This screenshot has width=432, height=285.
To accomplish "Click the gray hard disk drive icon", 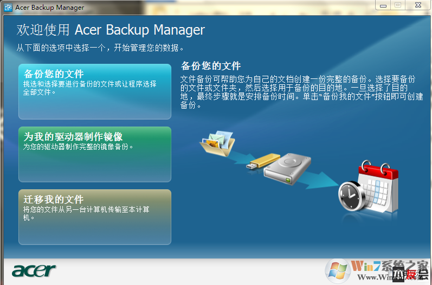I will coord(287,169).
